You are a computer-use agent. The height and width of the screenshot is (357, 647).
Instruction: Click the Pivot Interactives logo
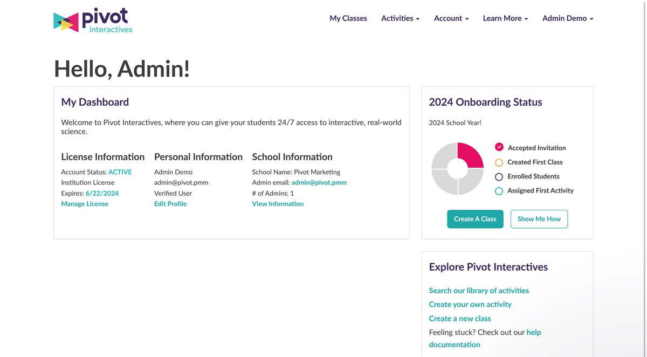coord(93,20)
